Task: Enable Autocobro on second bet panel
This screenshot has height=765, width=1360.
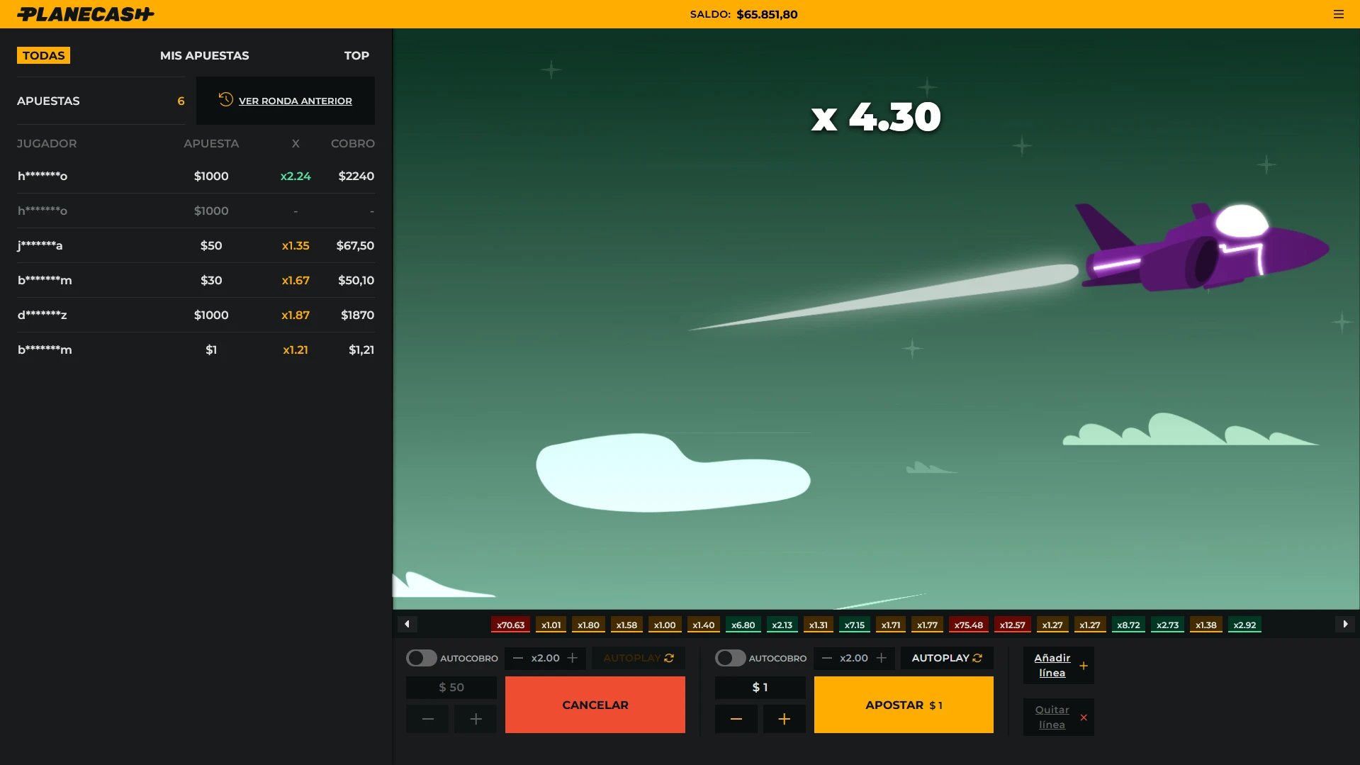Action: pyautogui.click(x=730, y=658)
